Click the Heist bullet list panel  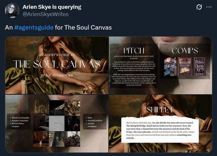click(x=95, y=122)
